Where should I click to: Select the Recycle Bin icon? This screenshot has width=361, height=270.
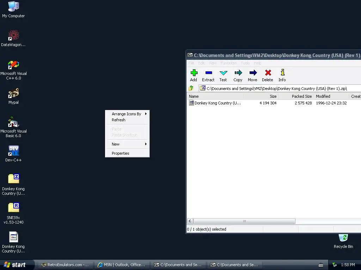pyautogui.click(x=343, y=241)
